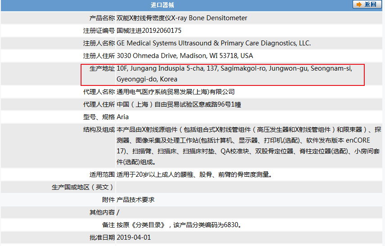The image size is (385, 246).
Task: Open attachment 产品技术要求
Action: click(136, 200)
